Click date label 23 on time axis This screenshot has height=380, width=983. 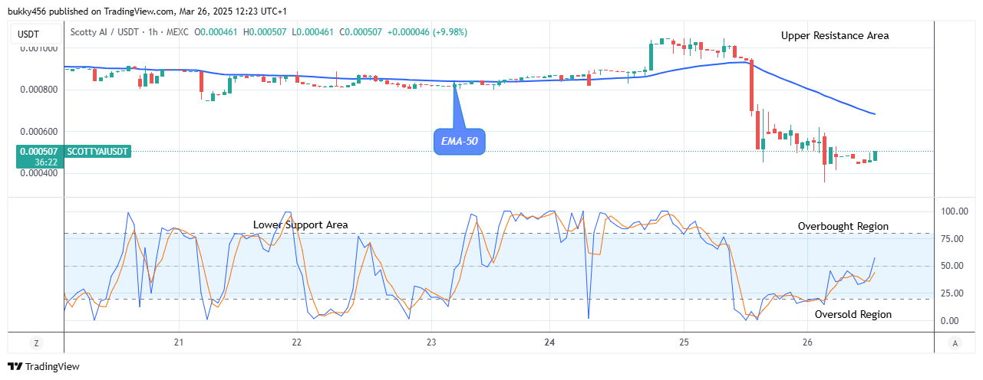click(x=431, y=342)
